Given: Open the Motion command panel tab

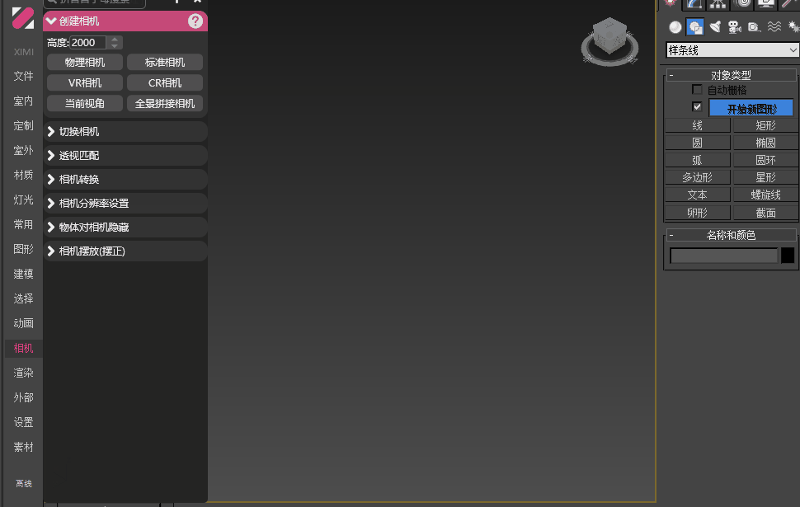Looking at the screenshot, I should pyautogui.click(x=742, y=4).
